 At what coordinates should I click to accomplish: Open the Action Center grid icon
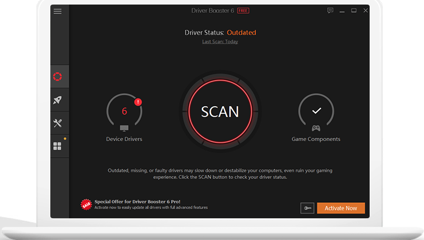[57, 146]
